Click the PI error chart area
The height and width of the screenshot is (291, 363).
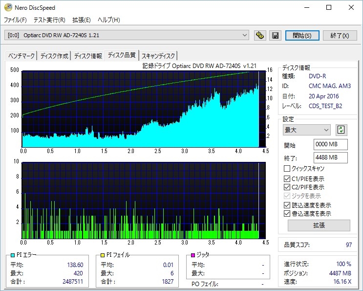144,109
